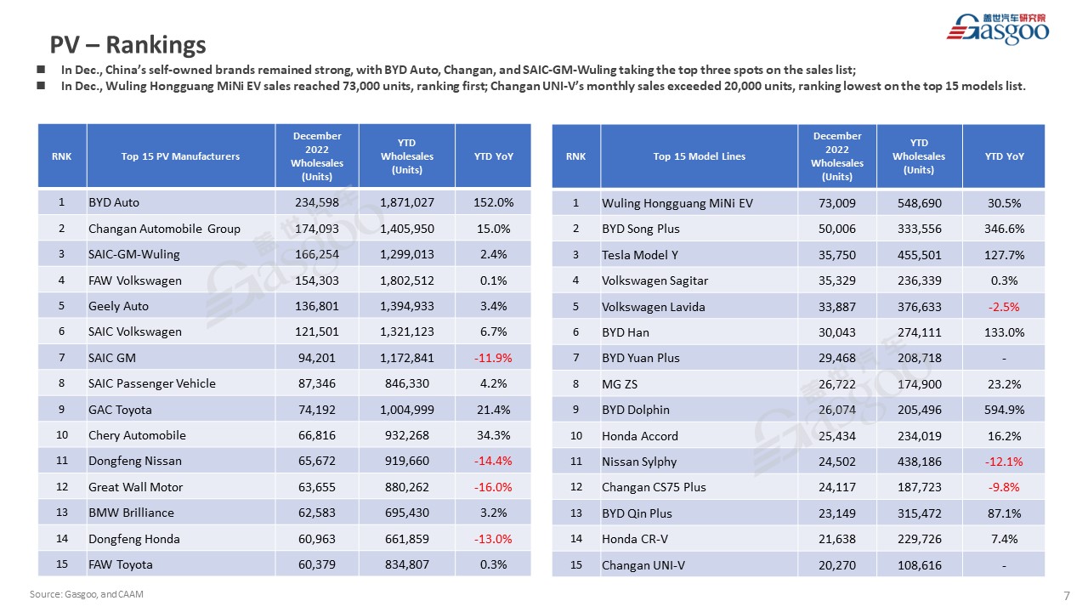Viewport: 1088px width, 612px height.
Task: Click the 'RNK' header in manufacturers table
Action: pyautogui.click(x=62, y=156)
